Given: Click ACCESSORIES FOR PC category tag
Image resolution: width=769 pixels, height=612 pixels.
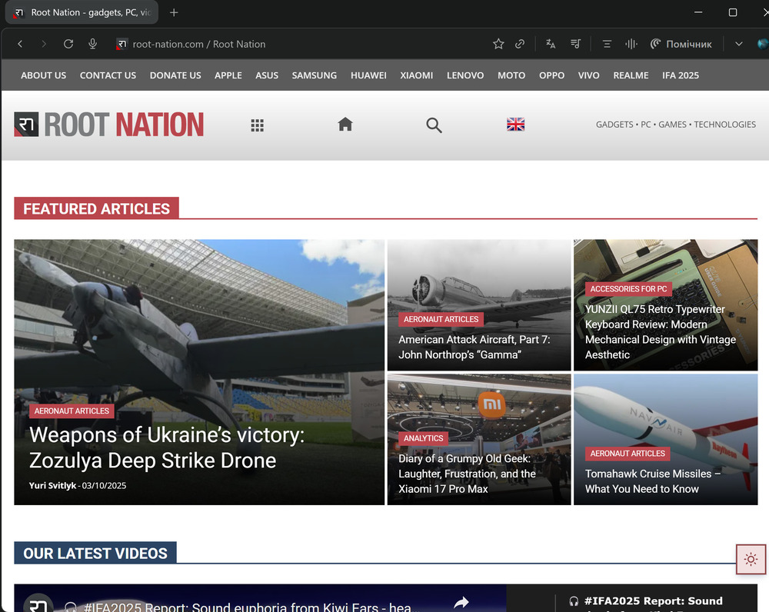Looking at the screenshot, I should click(x=628, y=289).
